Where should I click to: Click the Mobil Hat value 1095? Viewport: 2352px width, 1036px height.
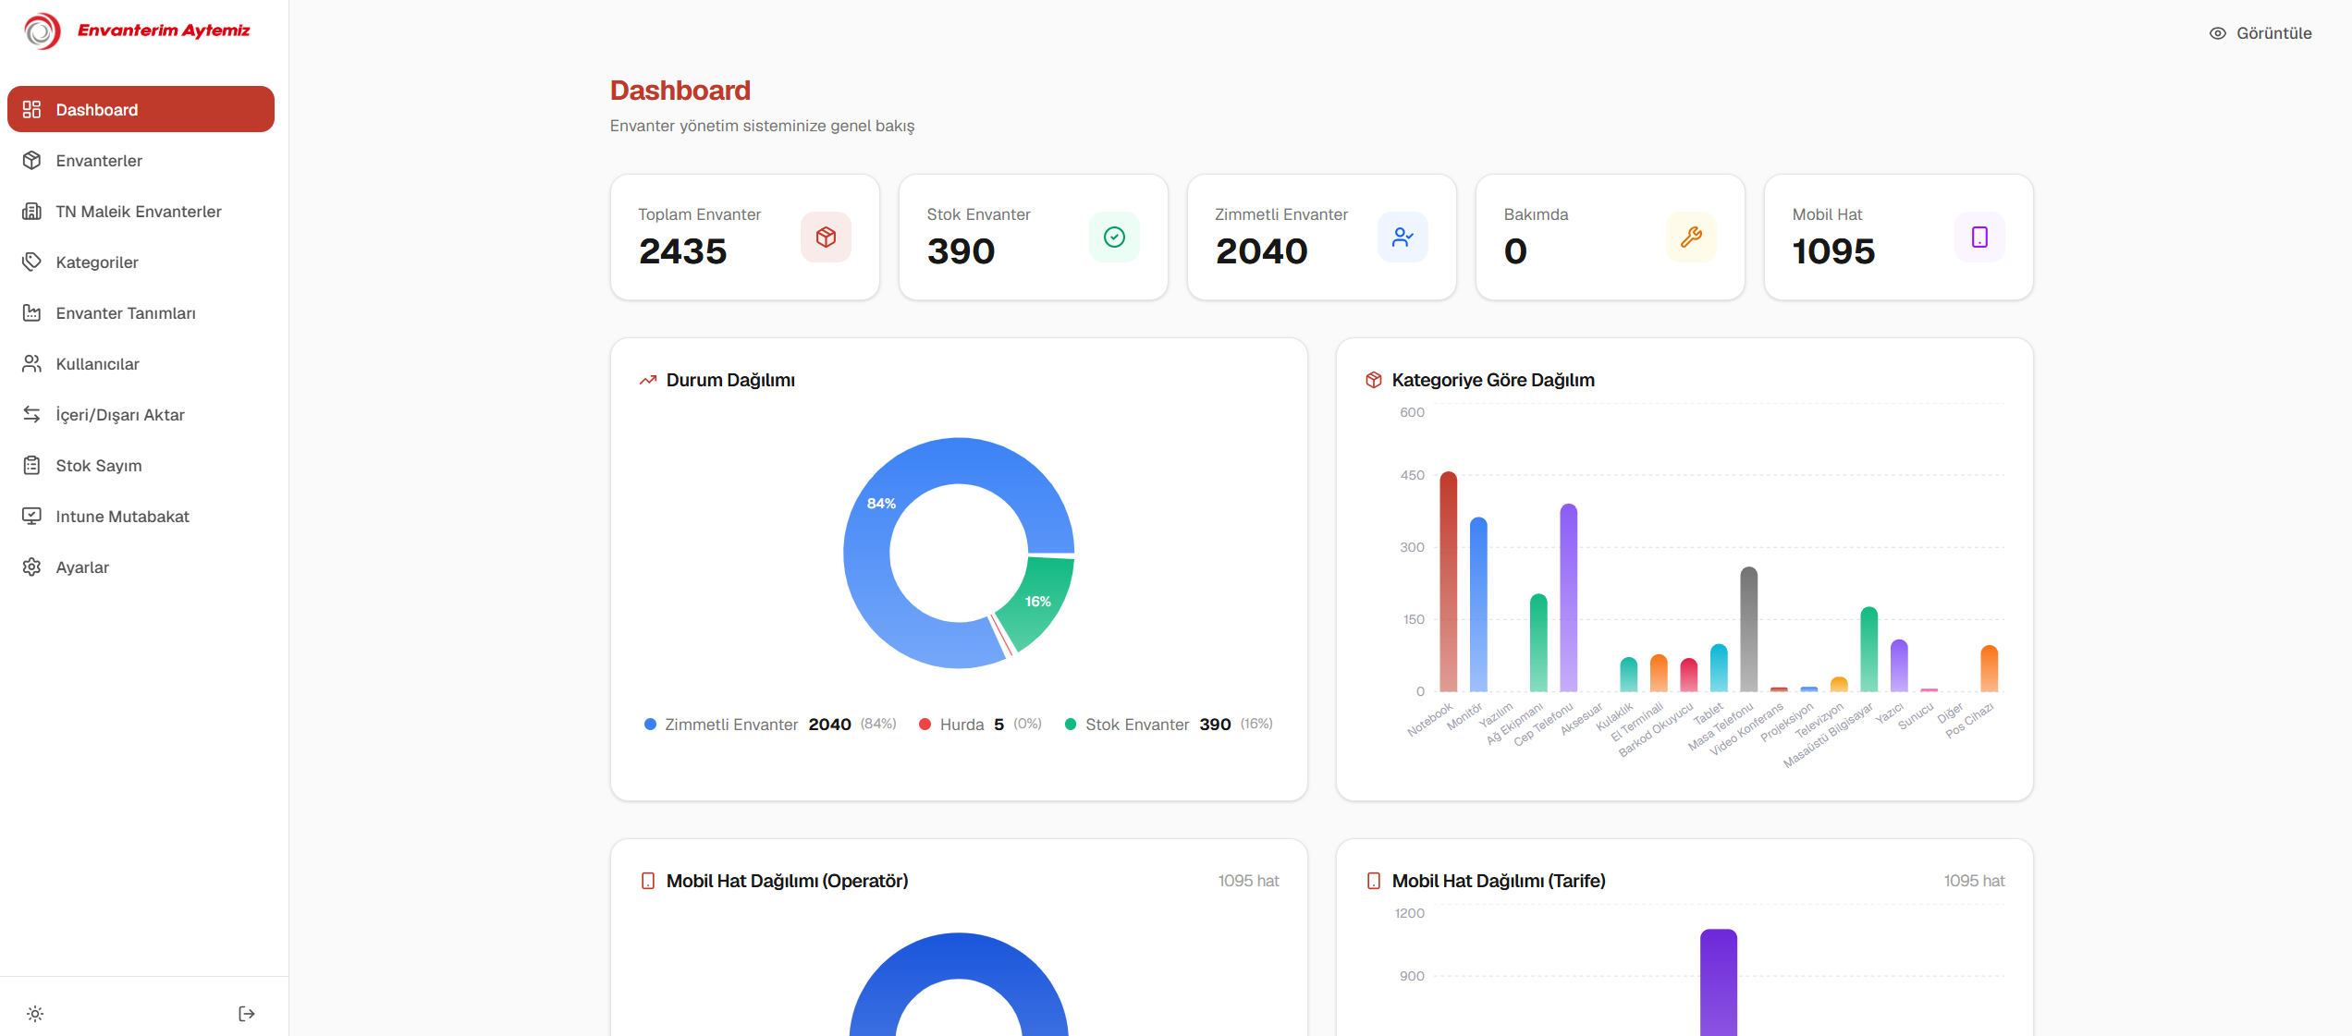1833,251
